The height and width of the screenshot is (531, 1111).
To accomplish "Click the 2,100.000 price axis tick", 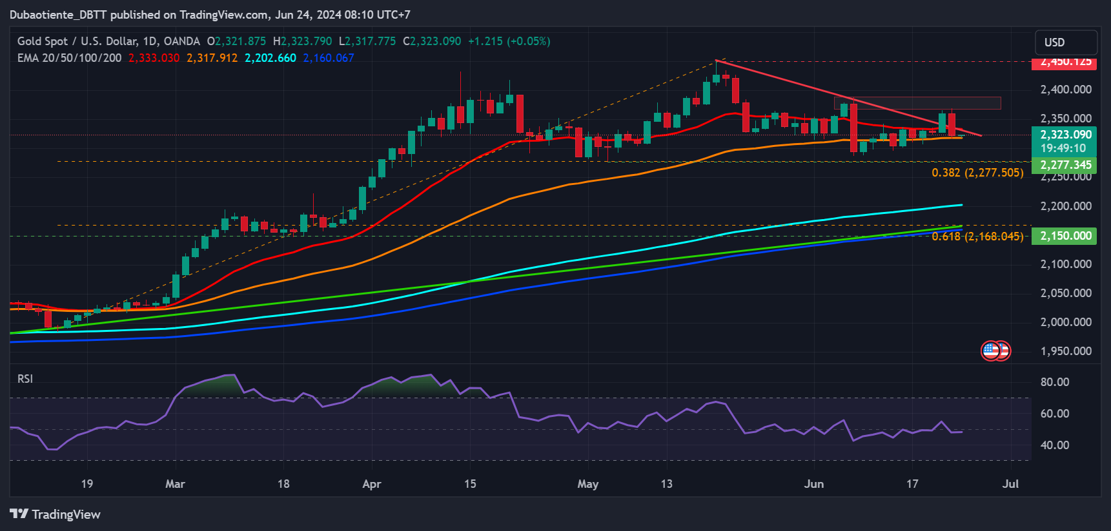I will tap(1066, 264).
